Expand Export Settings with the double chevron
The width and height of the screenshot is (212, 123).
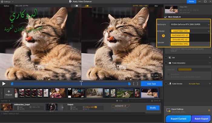[x=209, y=111]
